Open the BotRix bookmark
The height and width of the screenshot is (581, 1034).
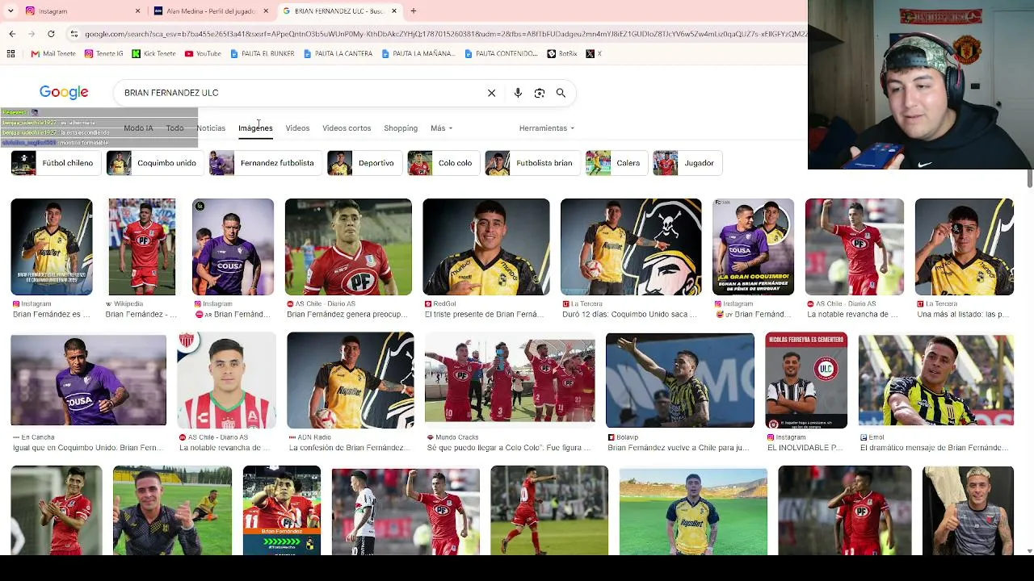point(562,54)
